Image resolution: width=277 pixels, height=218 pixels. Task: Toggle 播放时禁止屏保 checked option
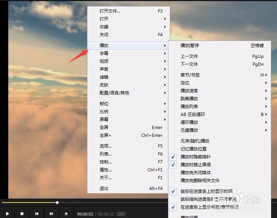click(x=219, y=164)
